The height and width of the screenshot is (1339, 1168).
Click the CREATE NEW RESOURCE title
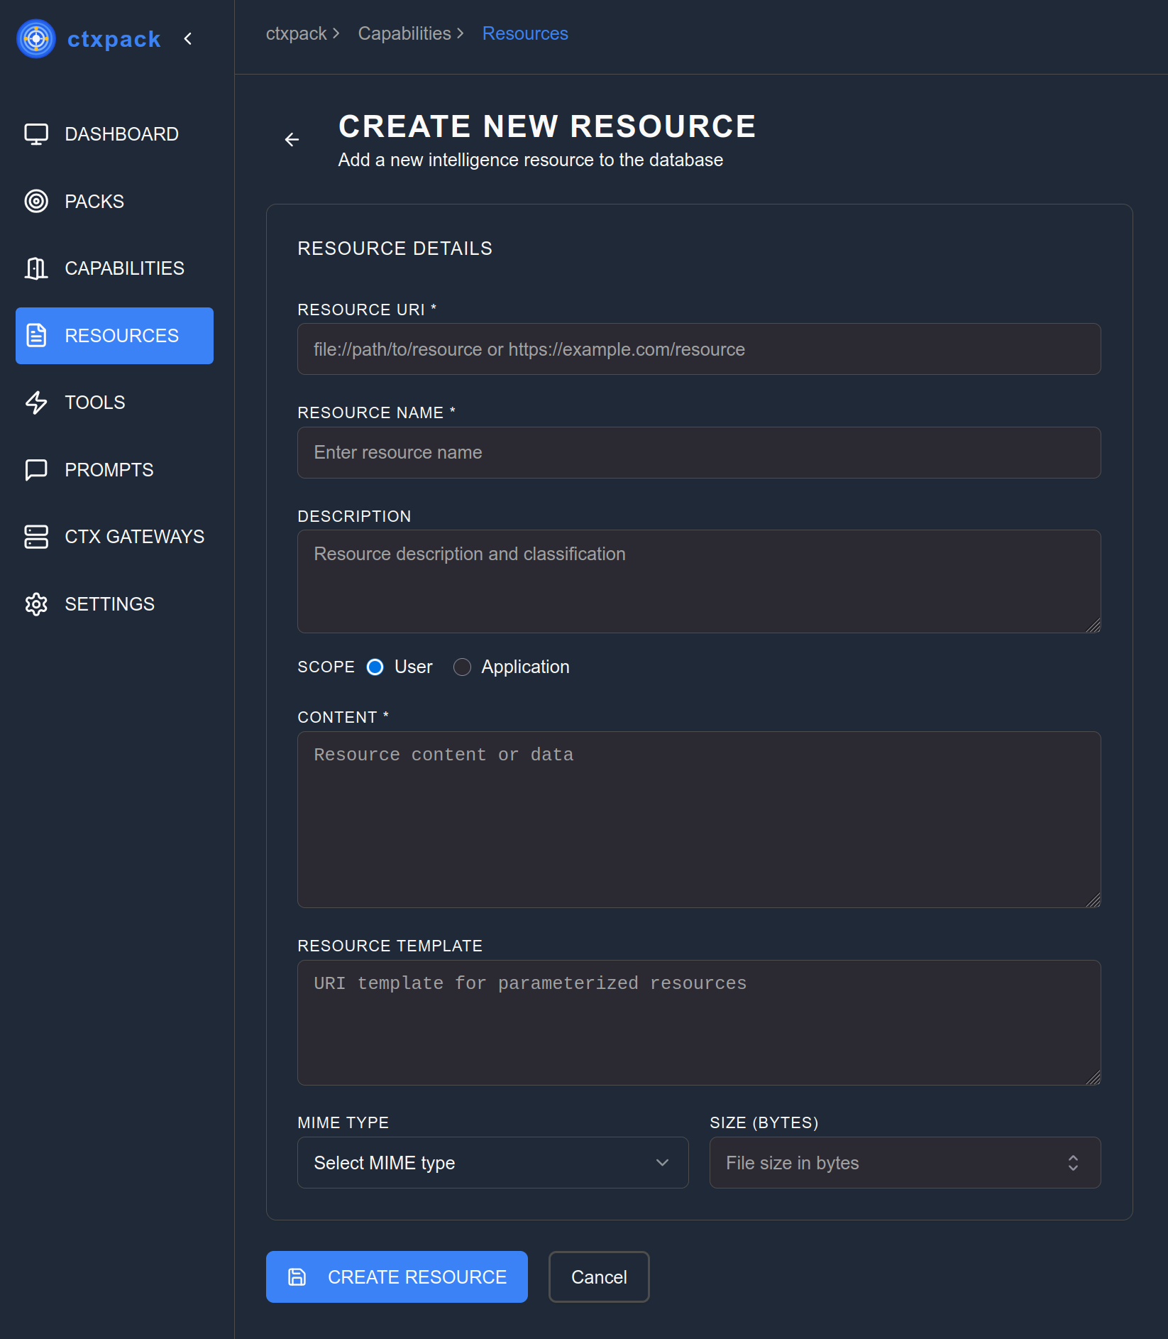[x=547, y=127]
